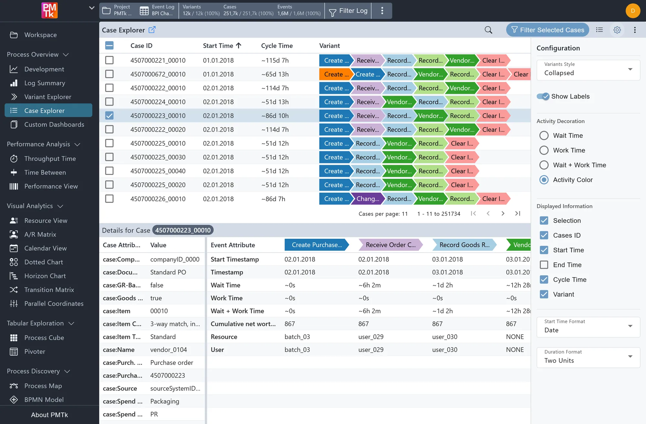Image resolution: width=646 pixels, height=424 pixels.
Task: Open About PMTk
Action: coord(49,415)
